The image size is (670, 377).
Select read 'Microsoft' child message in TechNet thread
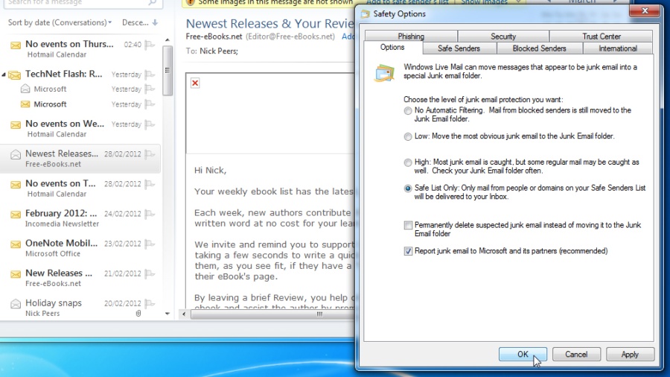80,89
